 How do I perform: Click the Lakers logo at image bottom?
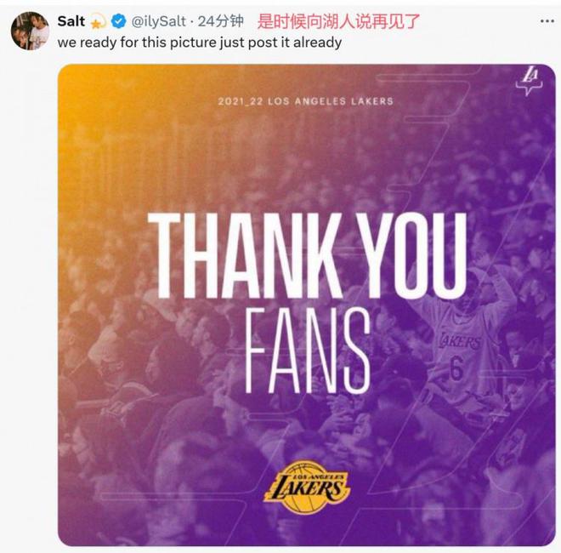(306, 487)
